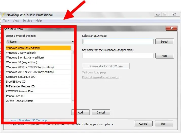181x133 pixels.
Task: Click the item list scrollbar thumb
Action: click(73, 52)
